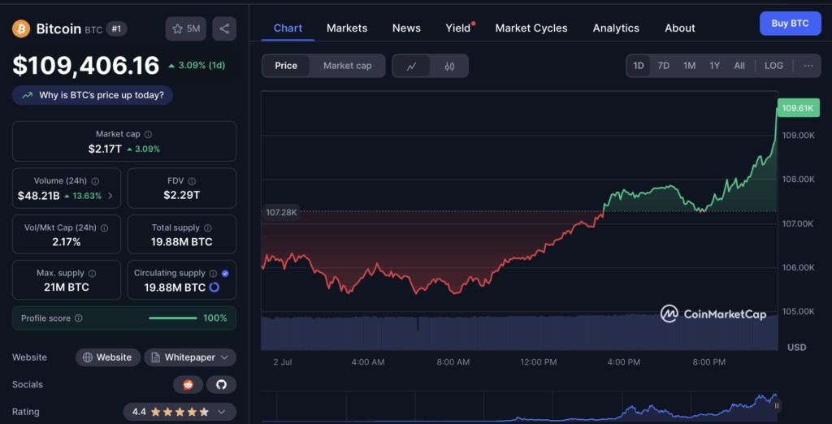Set chart range to 7D
832x424 pixels.
(x=663, y=66)
